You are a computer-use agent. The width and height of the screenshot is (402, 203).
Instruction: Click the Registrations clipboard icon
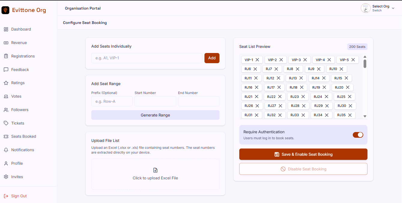[6, 56]
